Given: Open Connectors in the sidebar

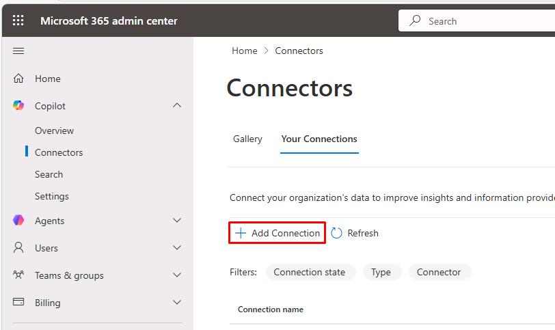Looking at the screenshot, I should (59, 152).
